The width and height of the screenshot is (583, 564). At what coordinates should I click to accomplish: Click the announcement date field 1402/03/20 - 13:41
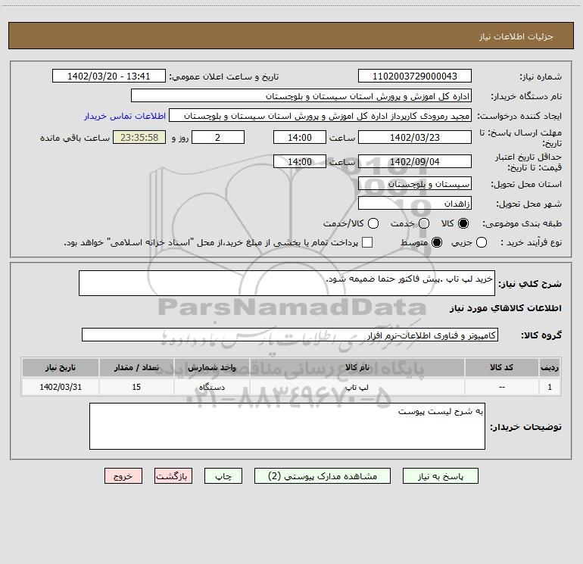point(108,76)
